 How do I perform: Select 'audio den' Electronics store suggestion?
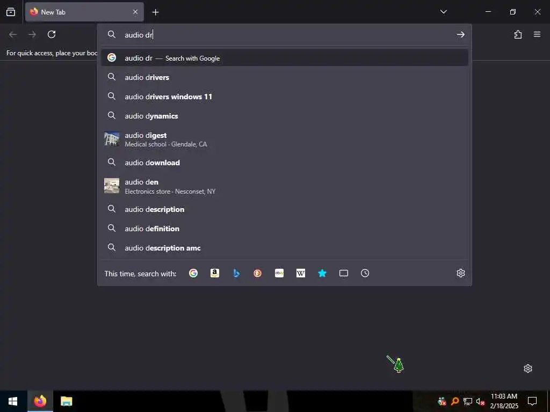285,186
